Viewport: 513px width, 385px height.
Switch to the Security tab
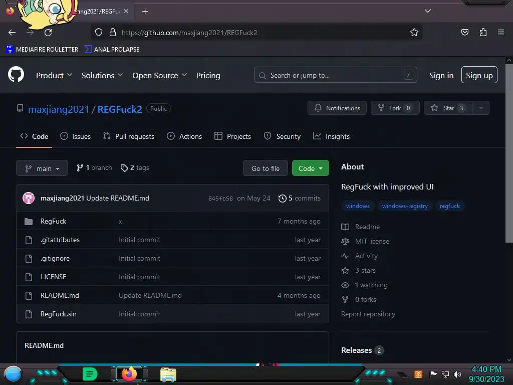pyautogui.click(x=282, y=136)
